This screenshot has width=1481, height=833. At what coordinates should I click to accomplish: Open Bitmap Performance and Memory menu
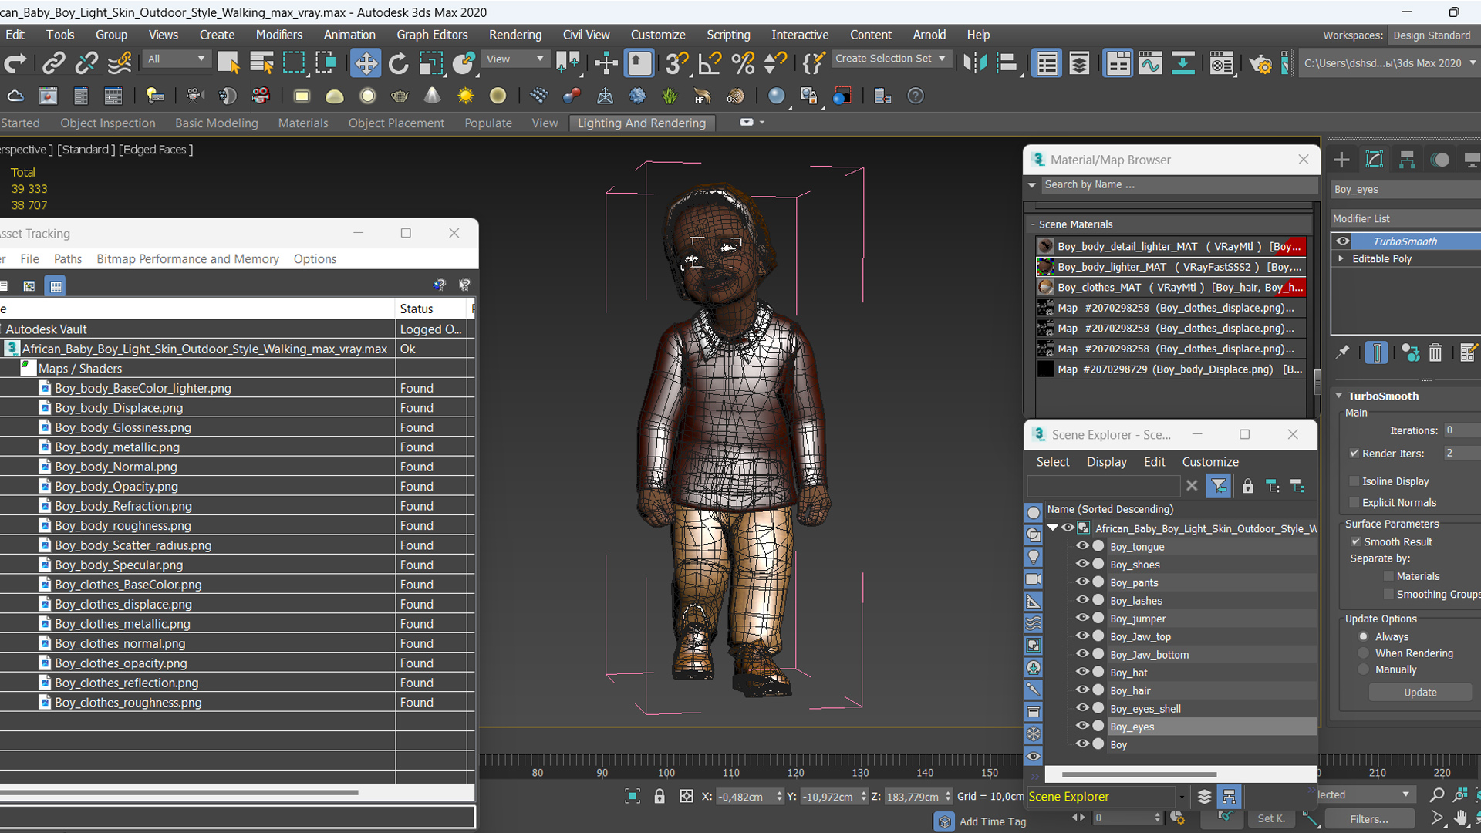(x=187, y=259)
